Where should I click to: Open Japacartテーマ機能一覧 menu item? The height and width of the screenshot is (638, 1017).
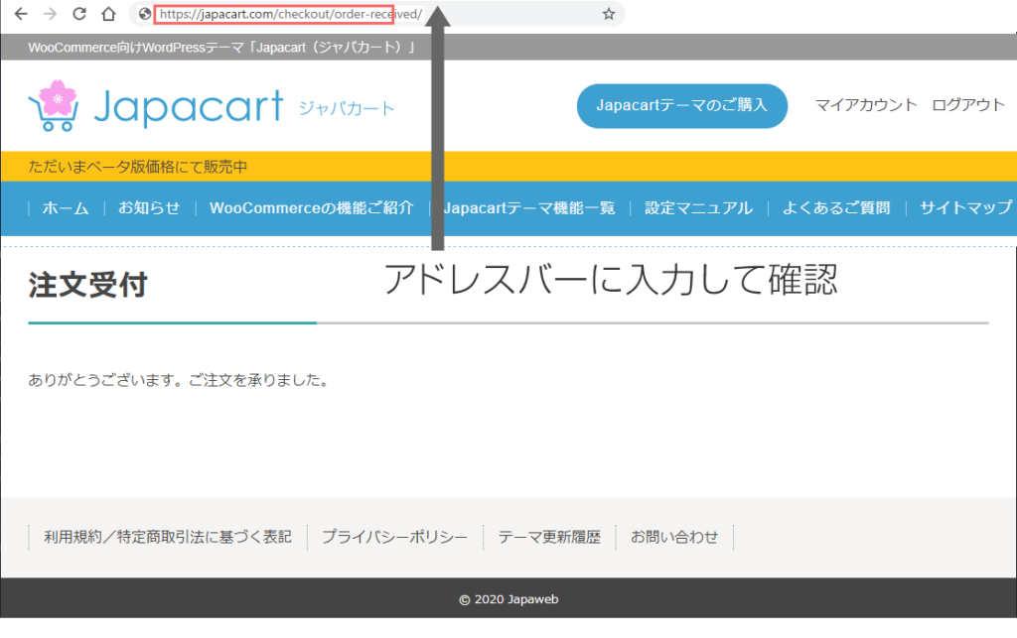529,208
